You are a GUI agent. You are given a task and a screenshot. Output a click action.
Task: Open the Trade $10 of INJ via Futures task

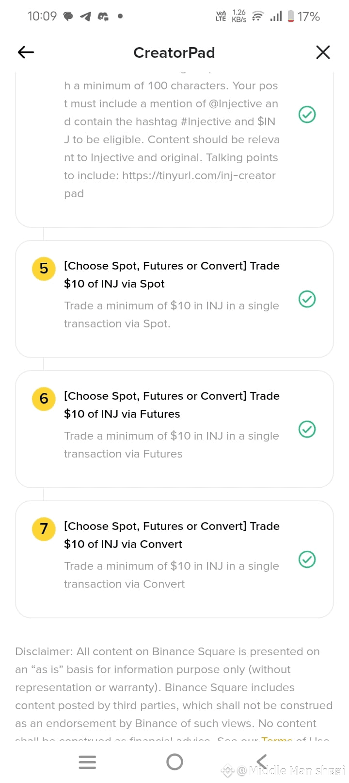174,429
